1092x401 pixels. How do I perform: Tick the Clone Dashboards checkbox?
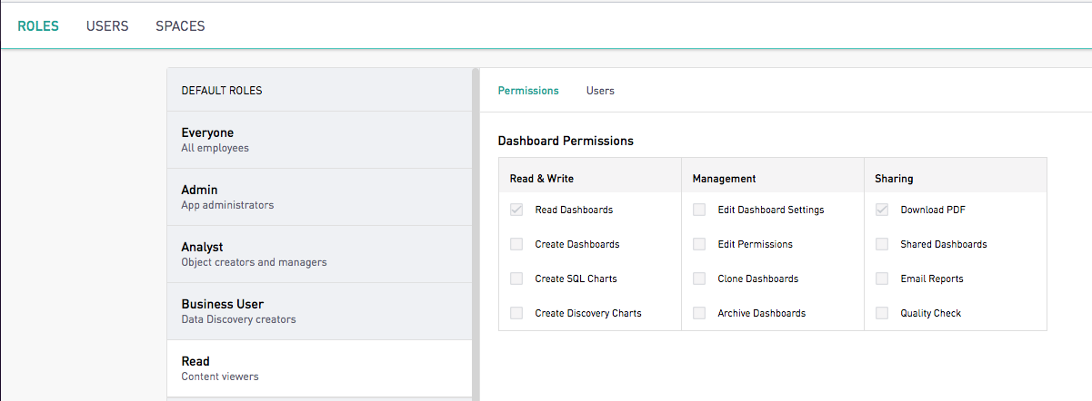pos(699,279)
